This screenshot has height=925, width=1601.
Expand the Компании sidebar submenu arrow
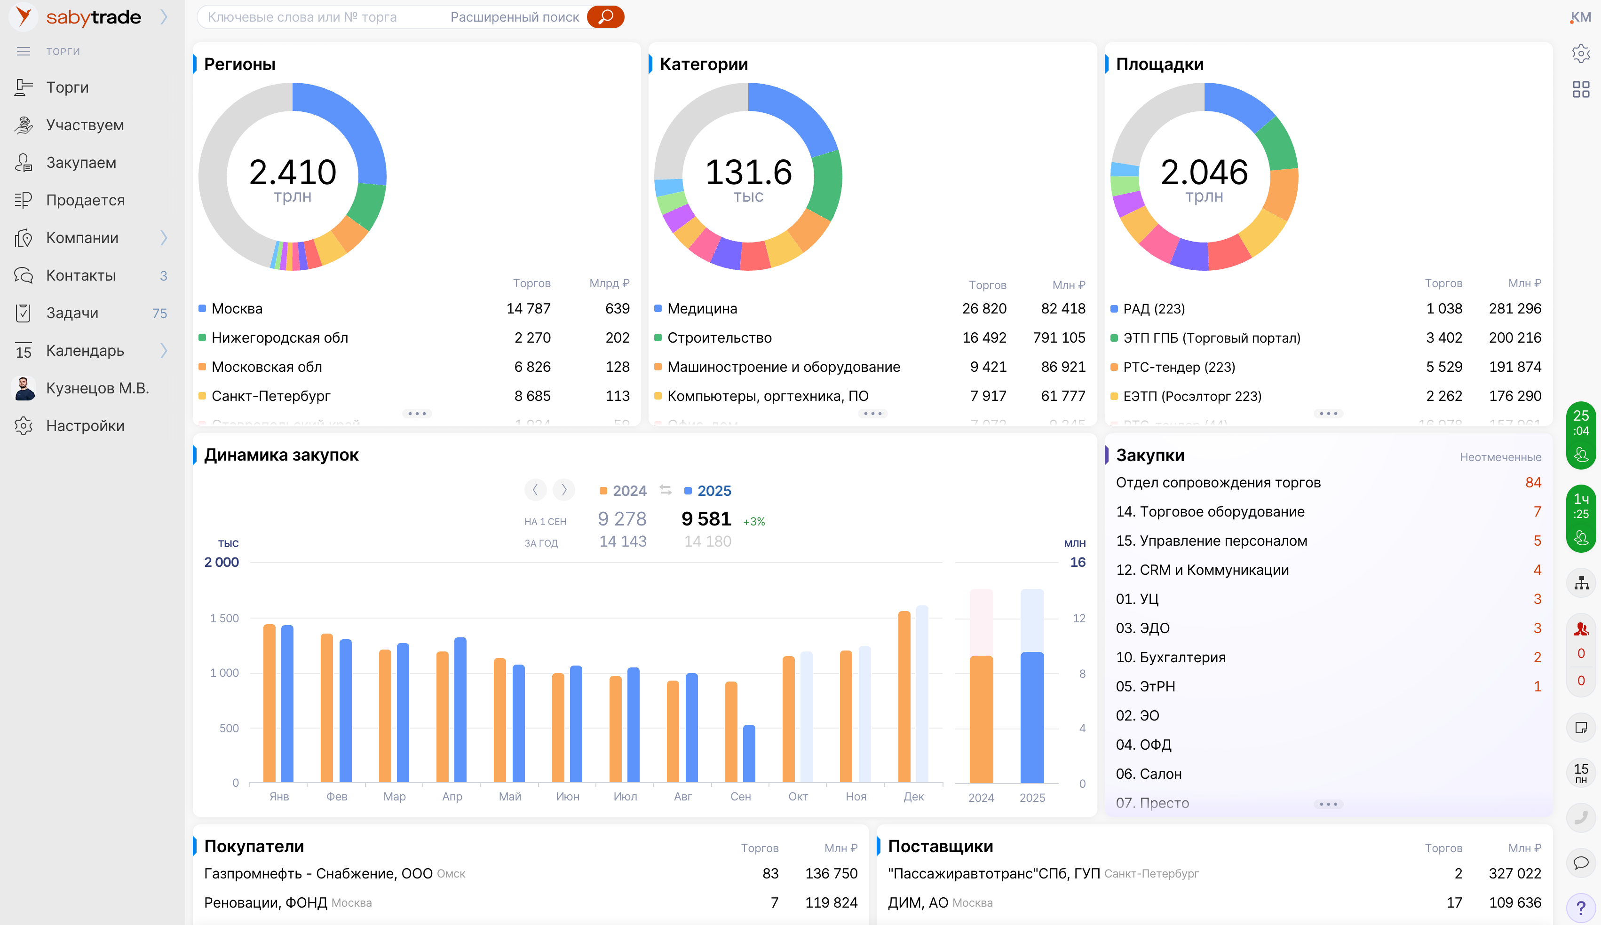coord(164,237)
